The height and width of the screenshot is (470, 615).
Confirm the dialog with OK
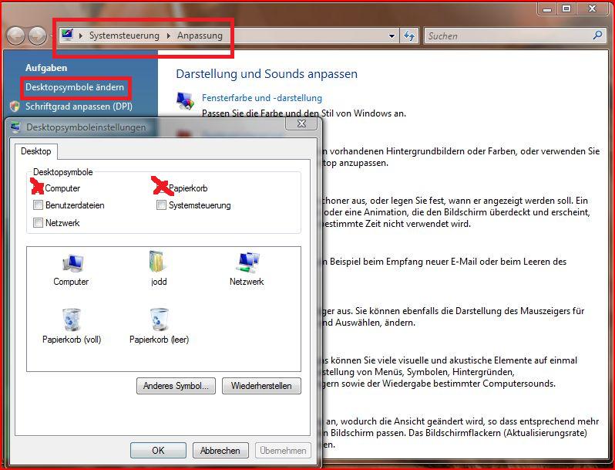coord(158,451)
